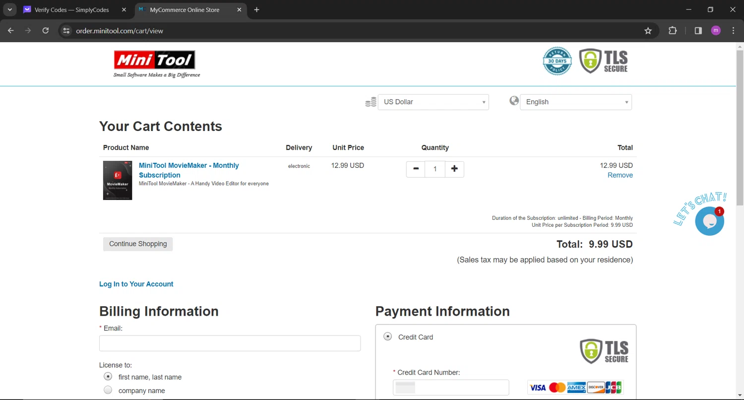Click Unit Price per Subscription Period text
This screenshot has width=744, height=400.
coord(582,225)
